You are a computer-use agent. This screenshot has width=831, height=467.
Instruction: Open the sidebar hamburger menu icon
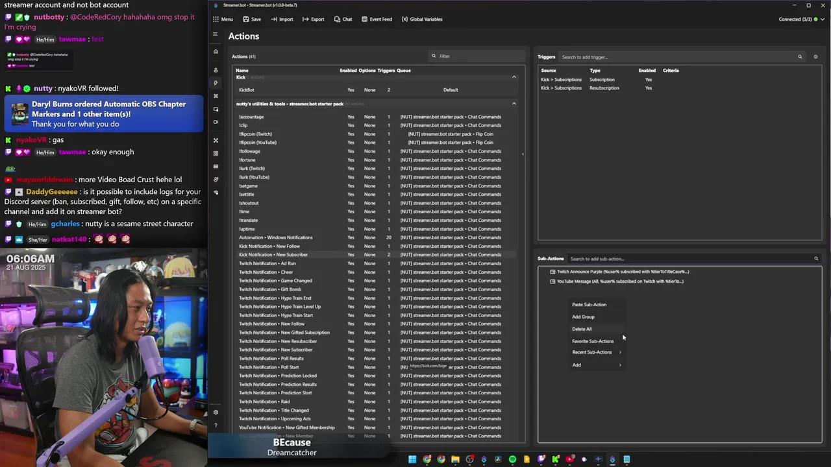[216, 34]
